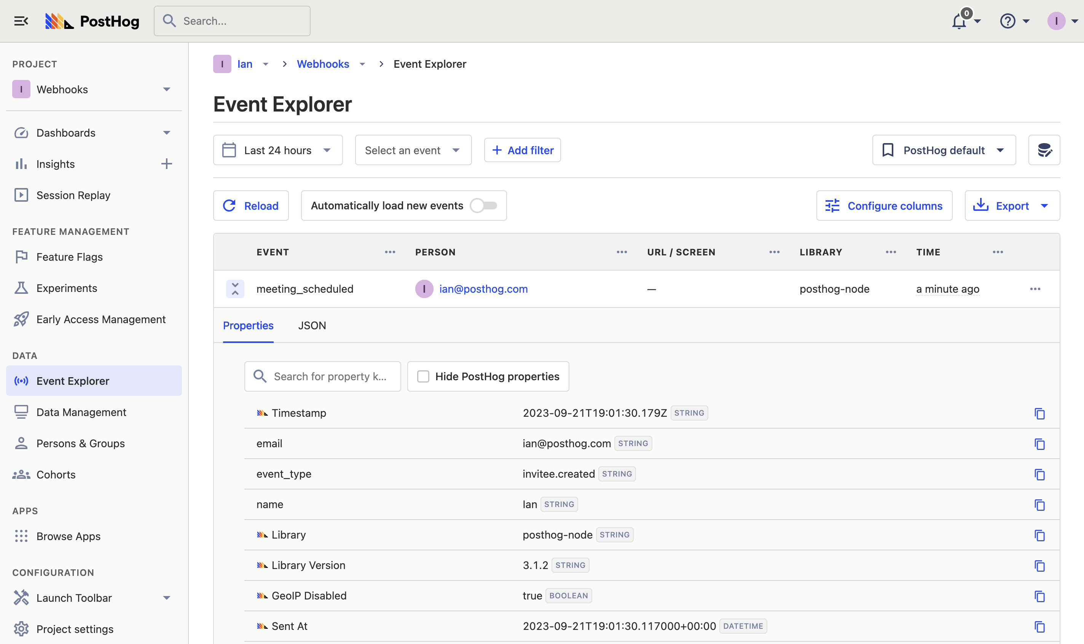Go to Session Replay

point(94,195)
